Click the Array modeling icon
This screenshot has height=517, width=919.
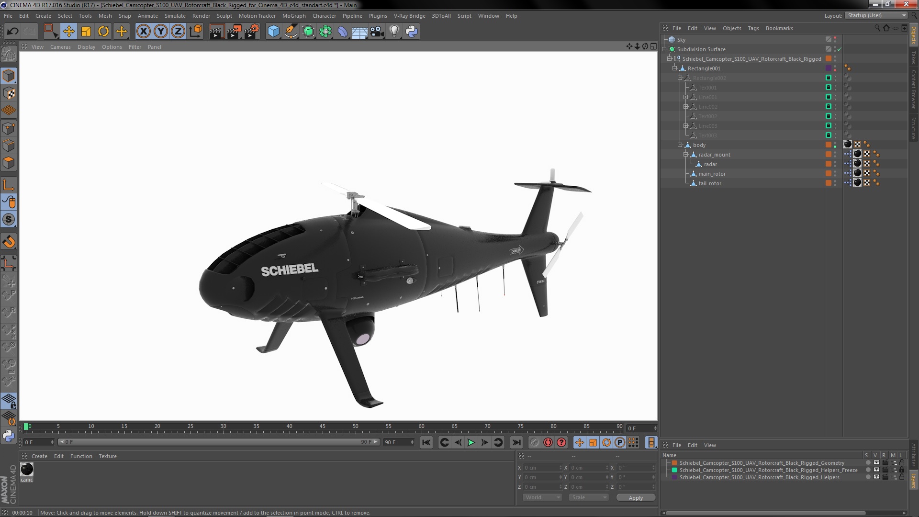pyautogui.click(x=325, y=32)
